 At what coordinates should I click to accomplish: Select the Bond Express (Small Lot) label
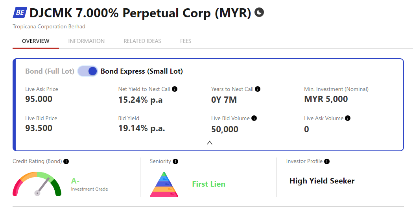click(142, 71)
